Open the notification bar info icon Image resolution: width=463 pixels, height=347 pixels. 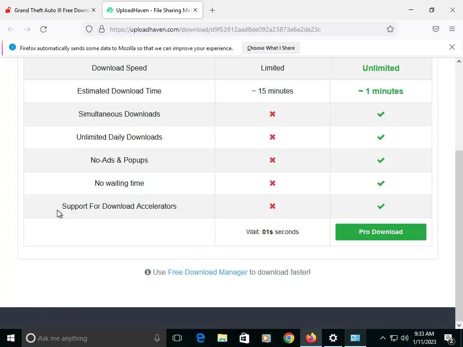pos(12,47)
